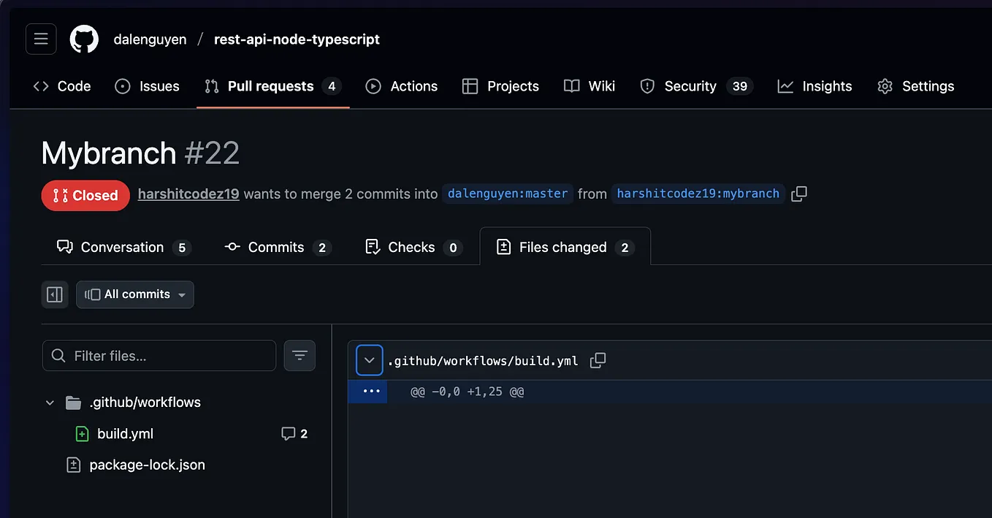Go to the Actions tab
Viewport: 992px width, 518px height.
coord(401,86)
